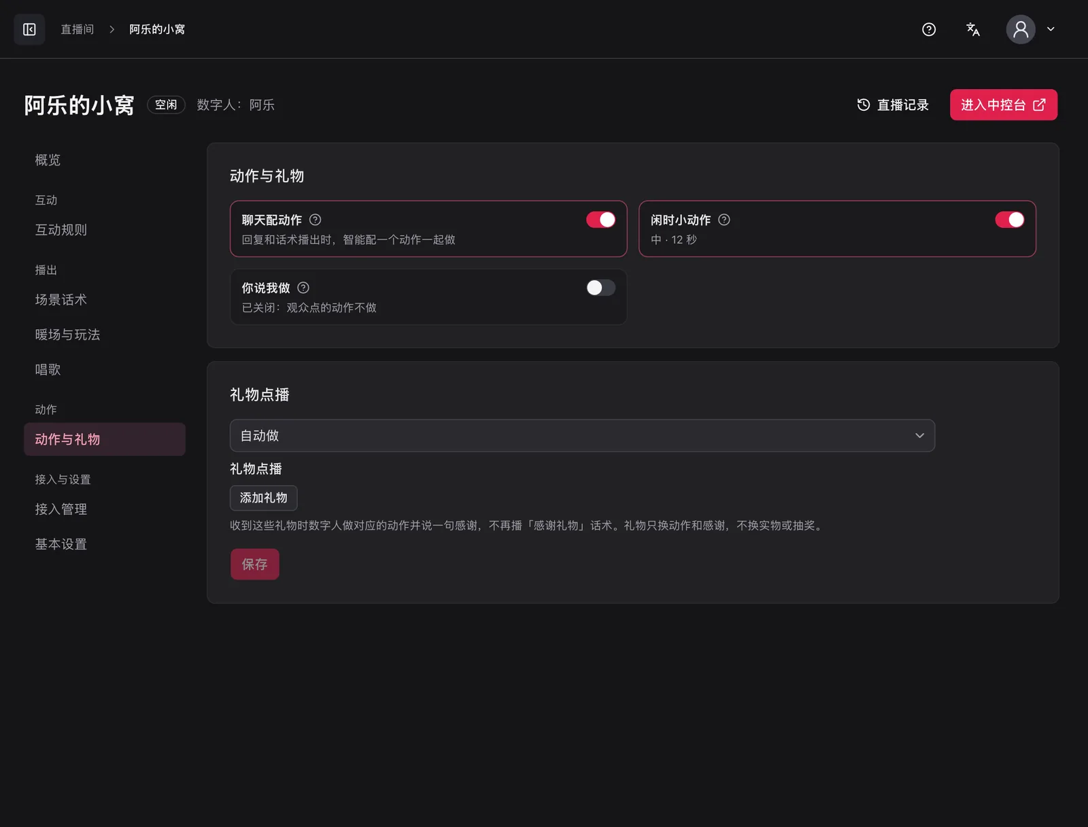The image size is (1088, 827).
Task: Turn off the 闲时小动作 switch
Action: [x=1010, y=220]
